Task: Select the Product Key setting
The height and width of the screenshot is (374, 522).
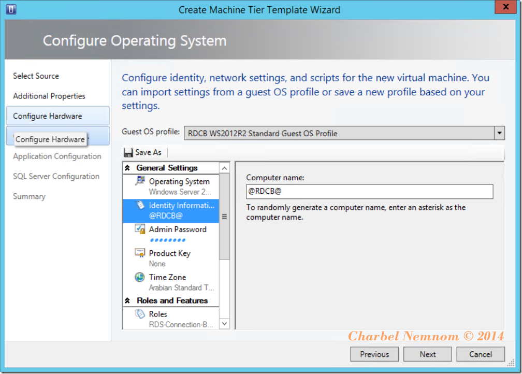Action: coord(171,258)
